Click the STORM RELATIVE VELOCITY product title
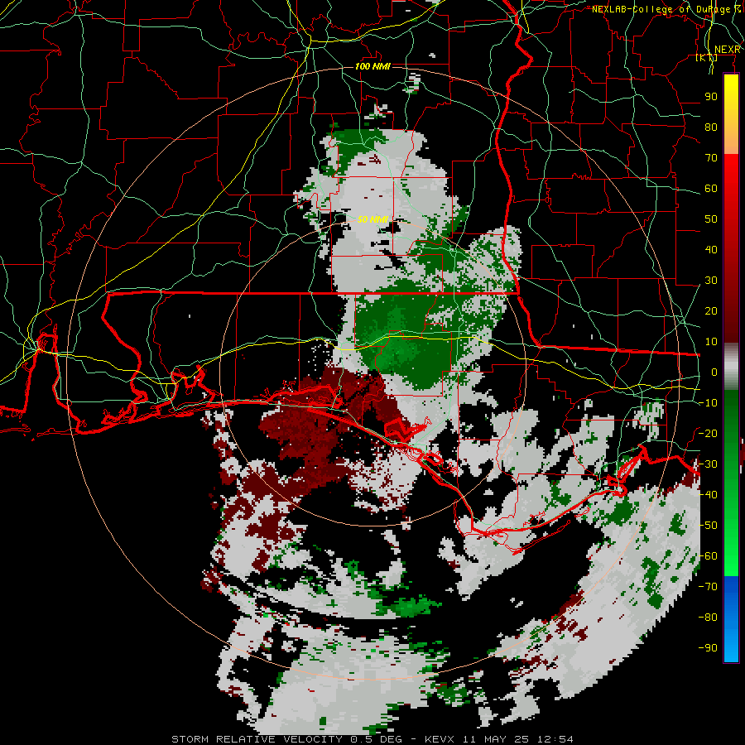The width and height of the screenshot is (745, 745). click(257, 739)
